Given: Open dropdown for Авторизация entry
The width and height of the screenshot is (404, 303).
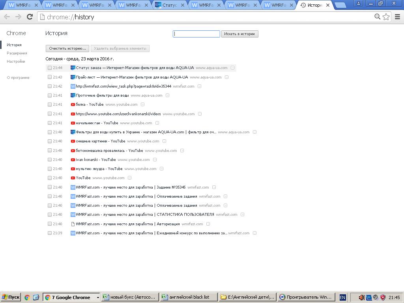Looking at the screenshot, I should 208,224.
